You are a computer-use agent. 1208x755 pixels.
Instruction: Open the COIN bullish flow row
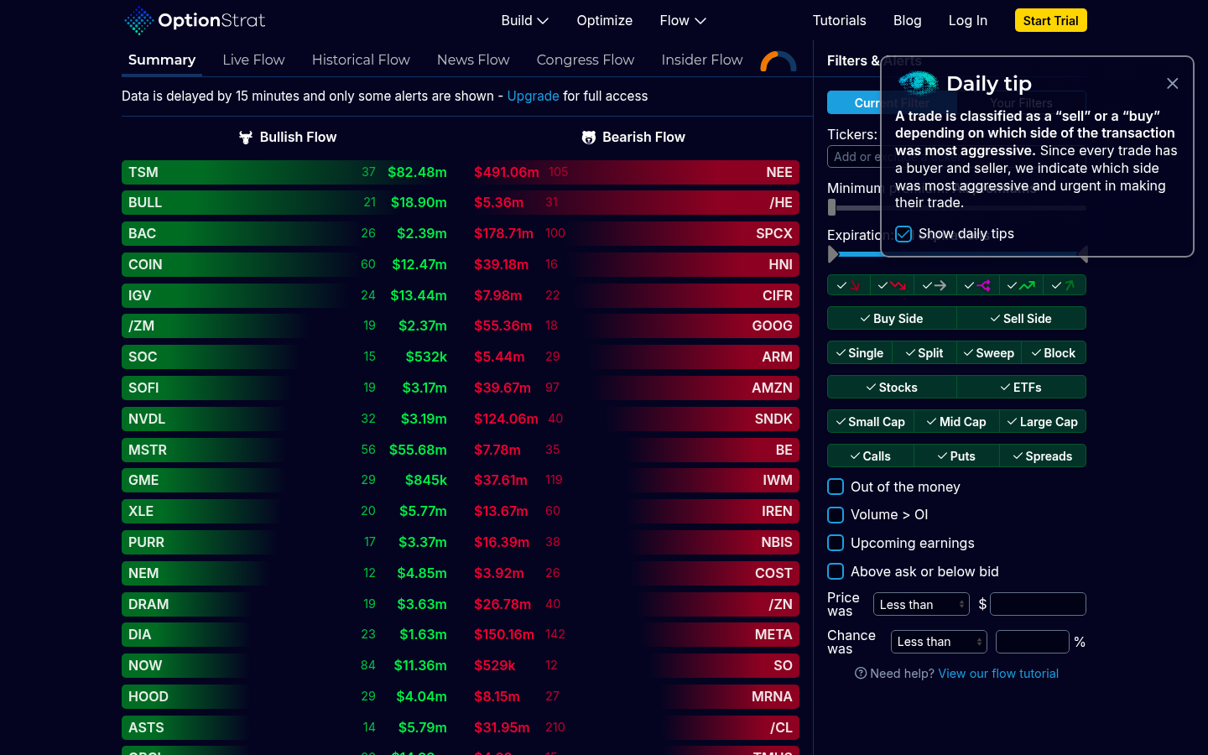[287, 264]
